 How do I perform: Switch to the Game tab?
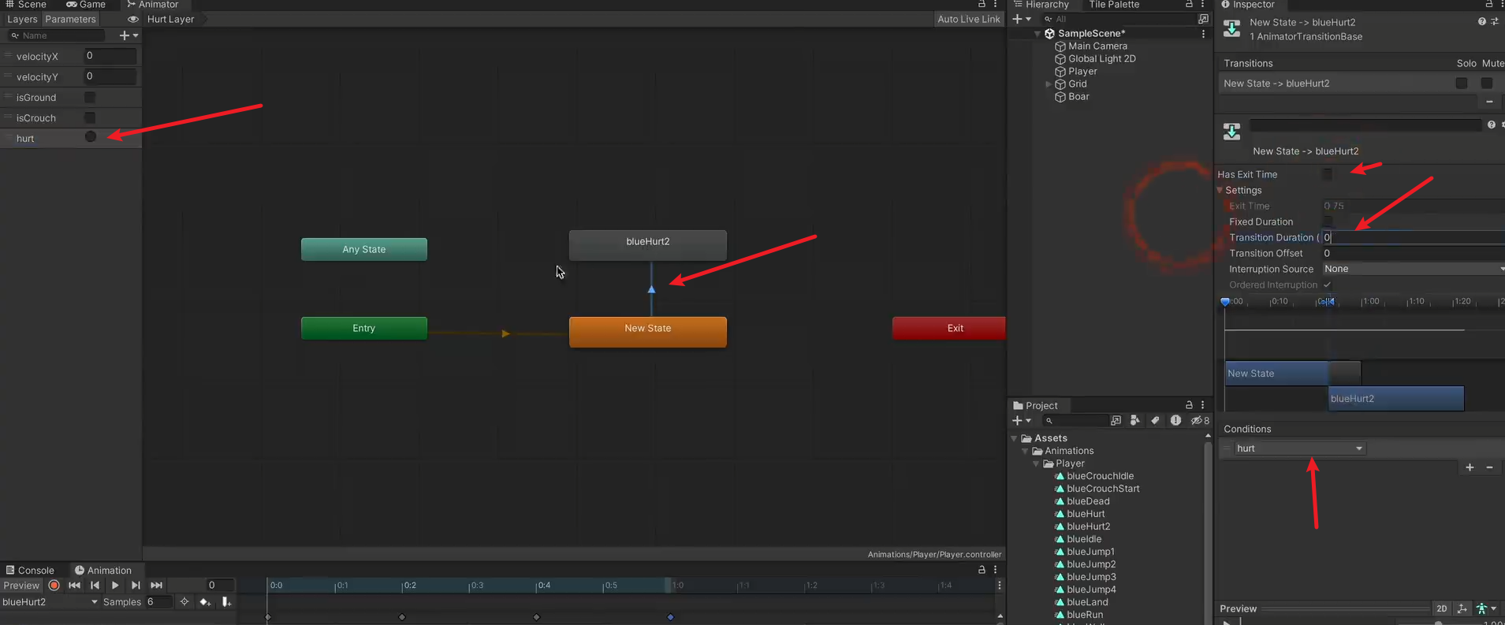point(86,5)
